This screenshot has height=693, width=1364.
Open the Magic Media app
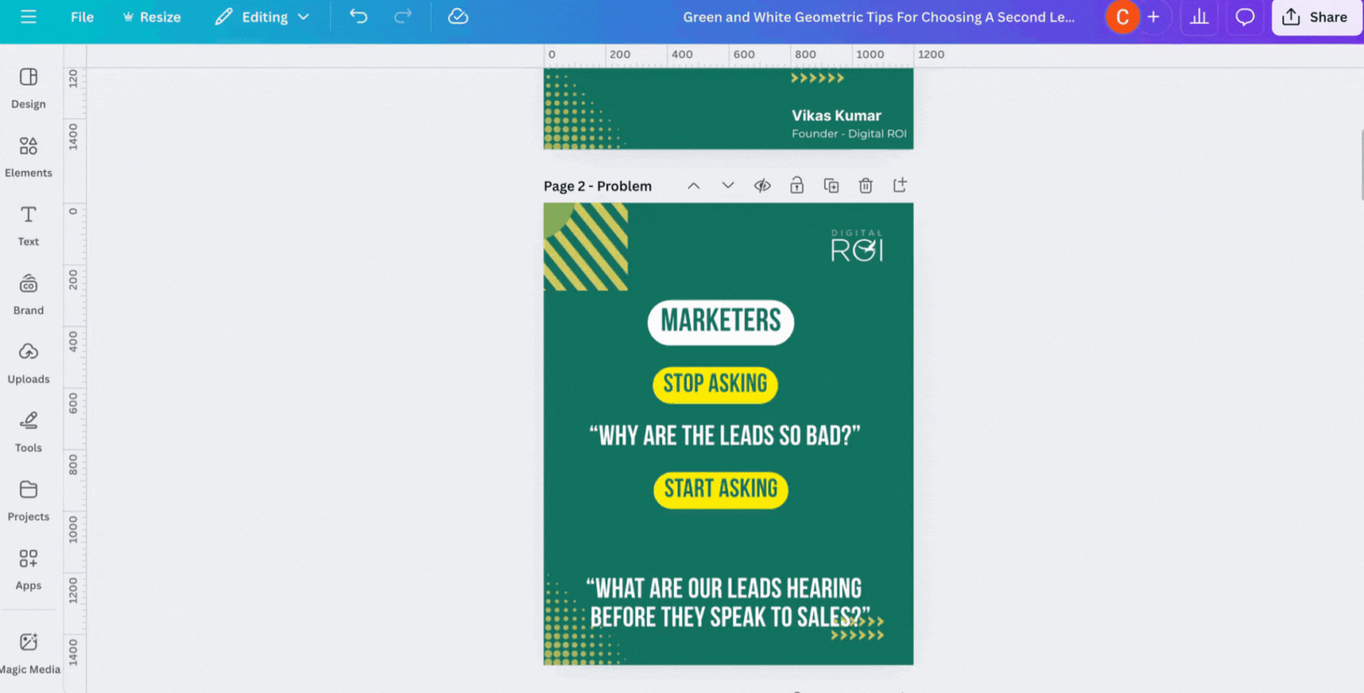29,654
